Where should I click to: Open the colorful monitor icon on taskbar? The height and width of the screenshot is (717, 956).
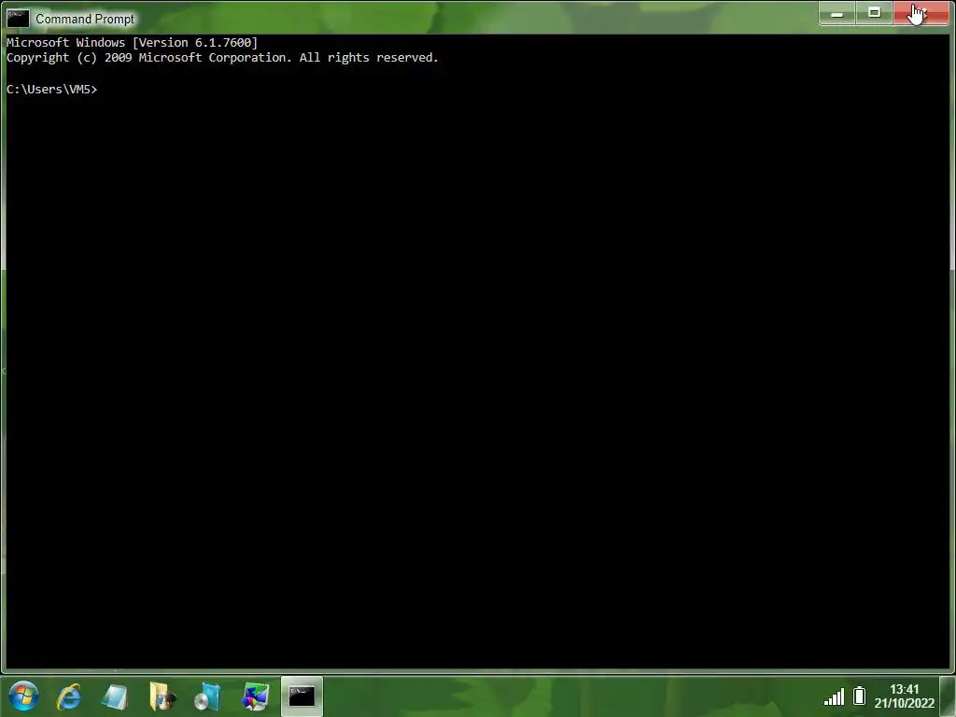[x=255, y=696]
